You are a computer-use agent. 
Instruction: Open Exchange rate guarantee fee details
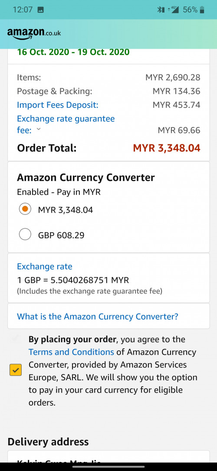(x=66, y=124)
